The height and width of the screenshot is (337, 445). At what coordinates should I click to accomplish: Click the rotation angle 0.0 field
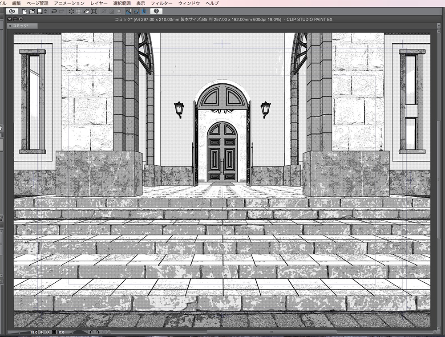point(61,332)
